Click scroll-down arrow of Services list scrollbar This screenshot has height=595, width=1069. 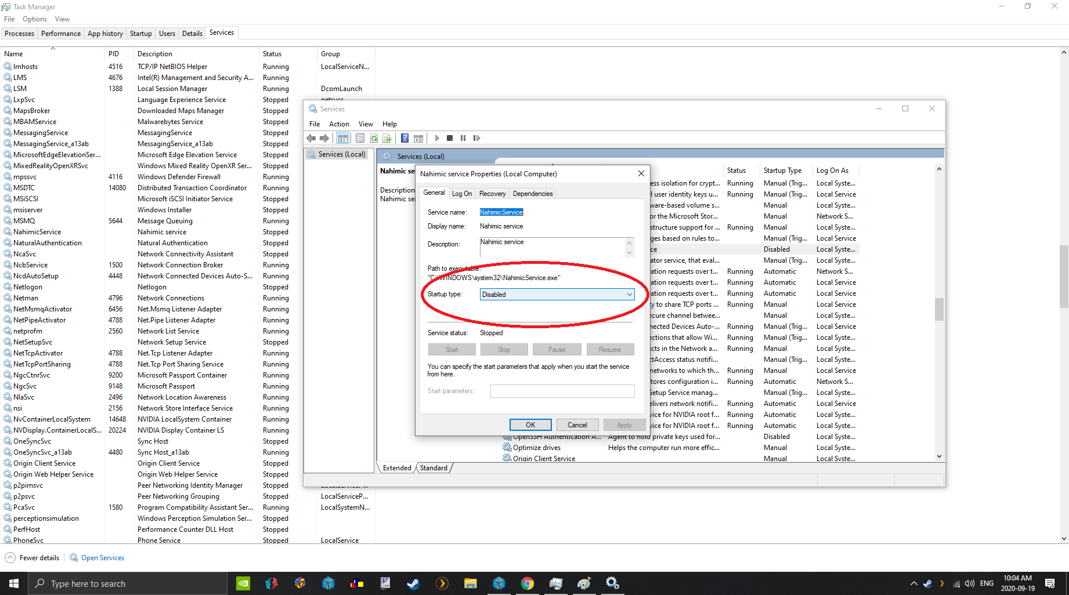(x=939, y=457)
